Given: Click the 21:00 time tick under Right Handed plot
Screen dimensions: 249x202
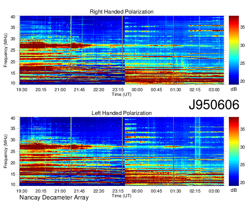Looking at the screenshot, I should pos(60,90).
